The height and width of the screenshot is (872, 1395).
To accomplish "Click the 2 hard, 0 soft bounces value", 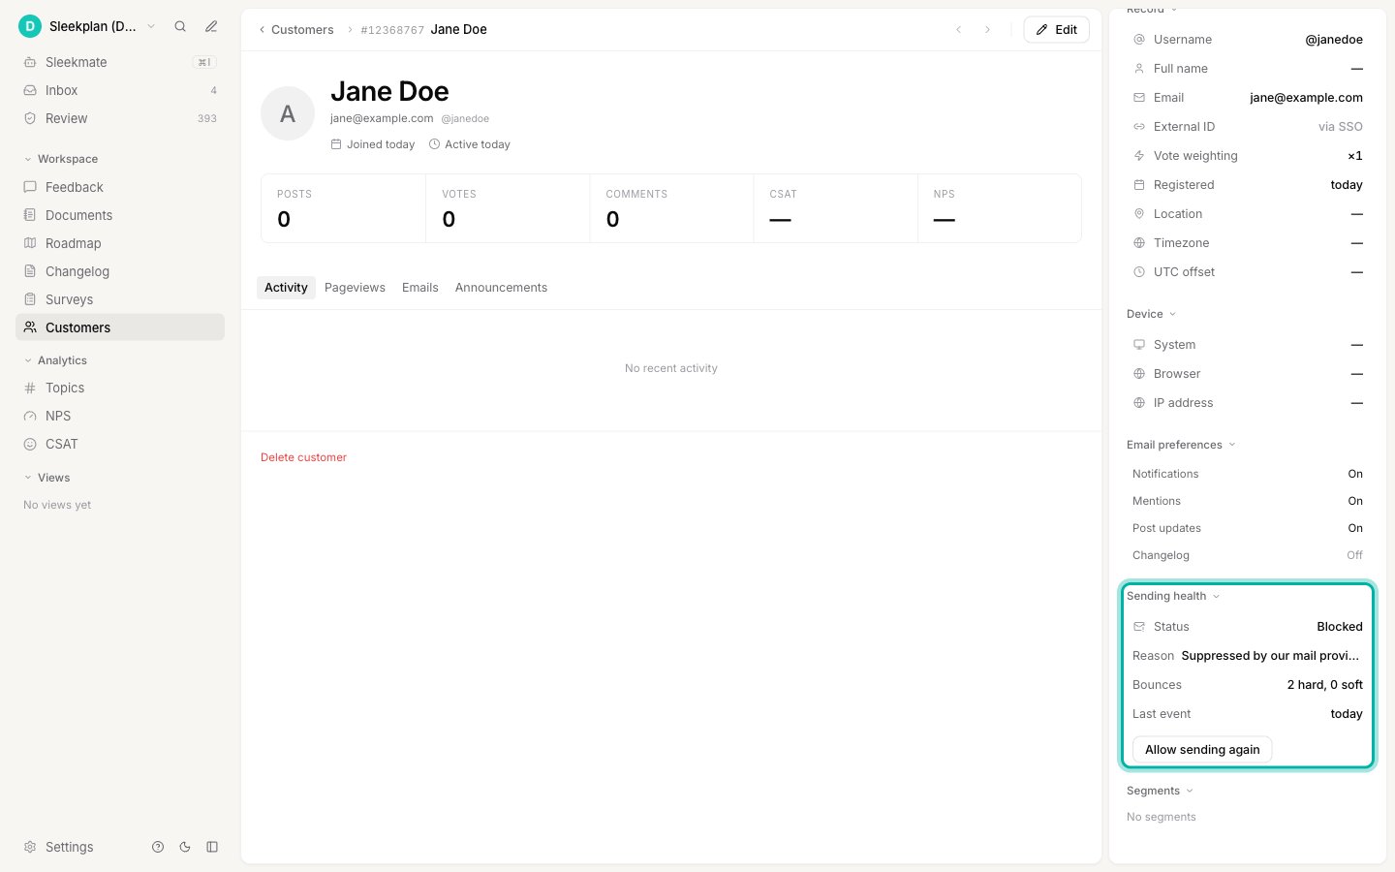I will click(x=1324, y=685).
